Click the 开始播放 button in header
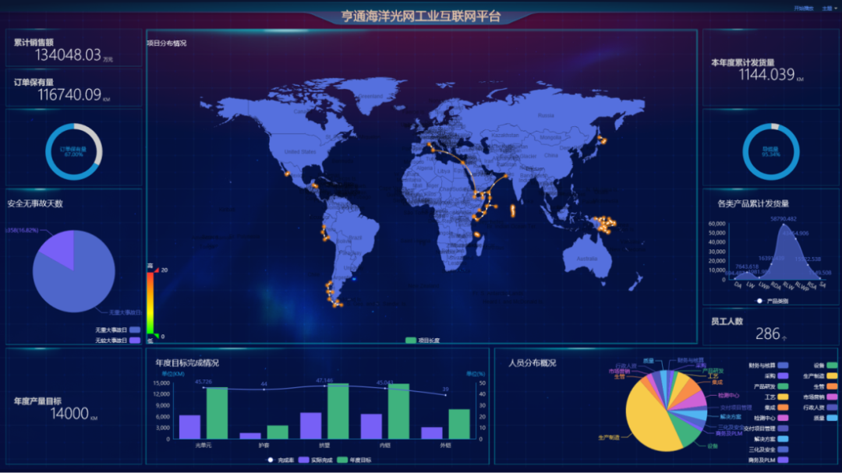The width and height of the screenshot is (842, 473). click(x=803, y=8)
